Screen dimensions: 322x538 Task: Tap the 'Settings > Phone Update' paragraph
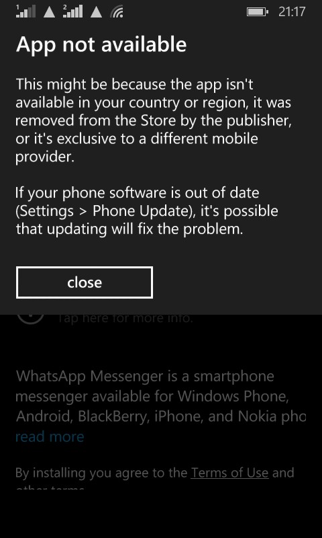click(147, 211)
